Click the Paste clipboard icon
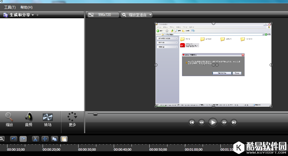This screenshot has width=288, height=156. tap(64, 139)
